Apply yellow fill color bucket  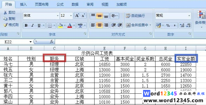[60, 25]
